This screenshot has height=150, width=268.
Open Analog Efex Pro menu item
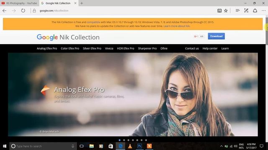click(x=47, y=48)
